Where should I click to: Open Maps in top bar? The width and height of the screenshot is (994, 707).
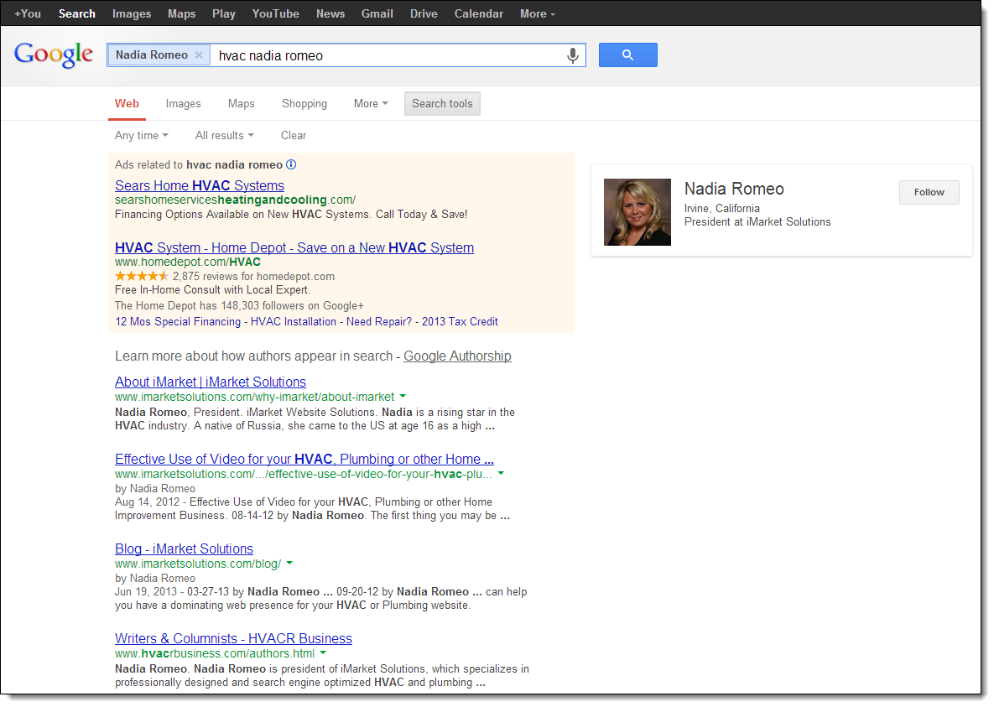tap(181, 14)
